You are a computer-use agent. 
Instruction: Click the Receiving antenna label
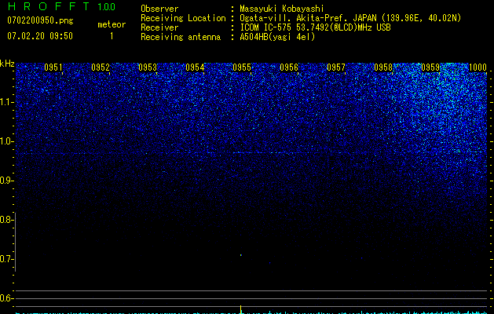(x=181, y=37)
